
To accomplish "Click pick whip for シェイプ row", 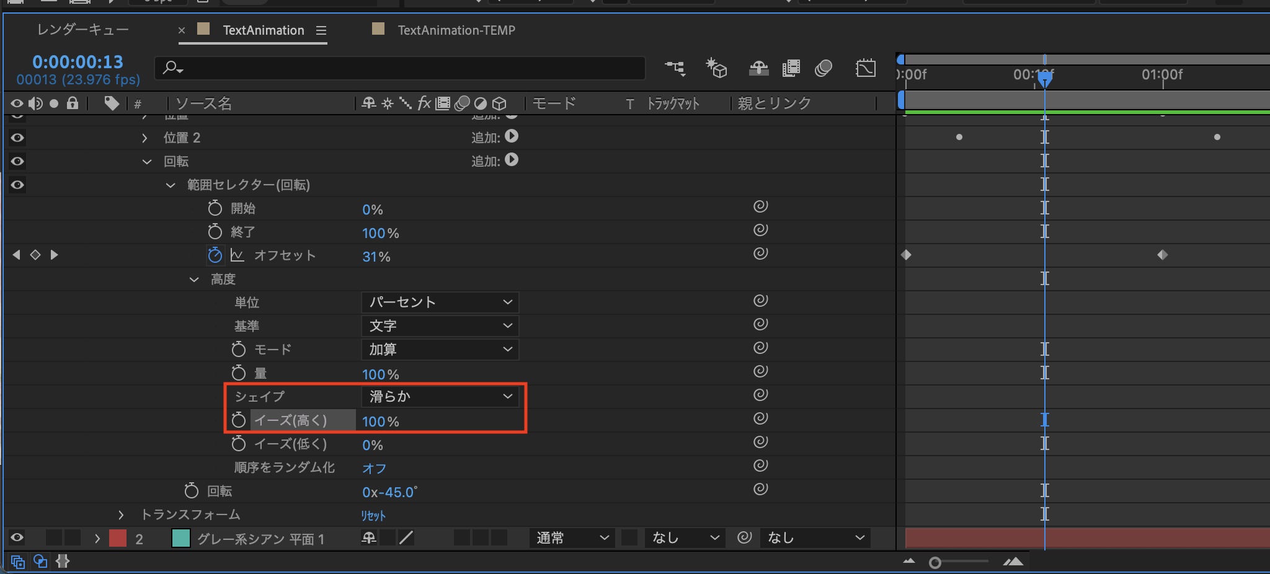I will [761, 395].
